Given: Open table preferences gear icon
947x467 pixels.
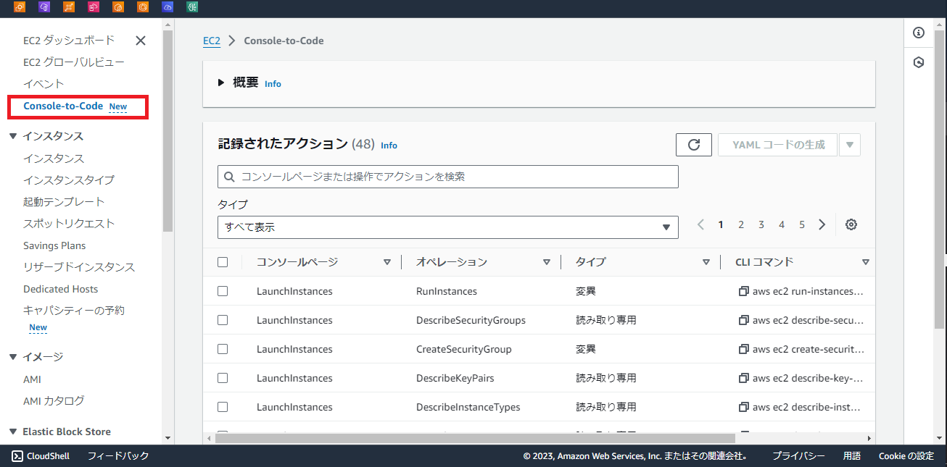Looking at the screenshot, I should click(851, 224).
